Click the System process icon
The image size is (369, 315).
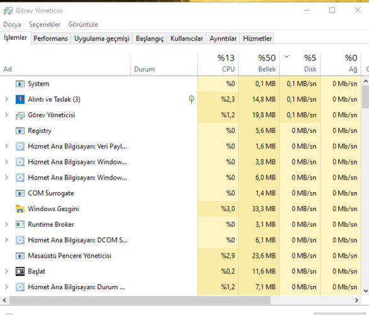[20, 84]
